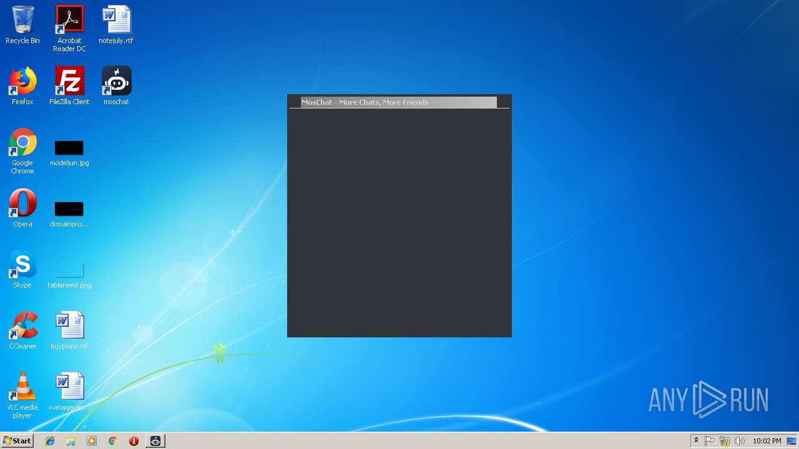Screen dimensions: 799x449
Task: Open Chrome from the taskbar
Action: (112, 441)
